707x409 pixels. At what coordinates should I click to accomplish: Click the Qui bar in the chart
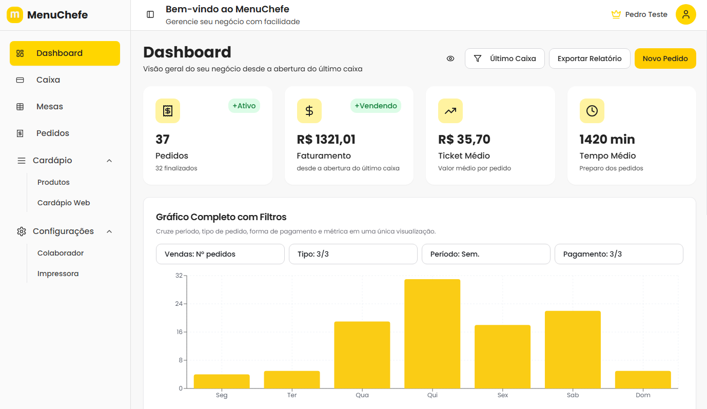point(433,334)
